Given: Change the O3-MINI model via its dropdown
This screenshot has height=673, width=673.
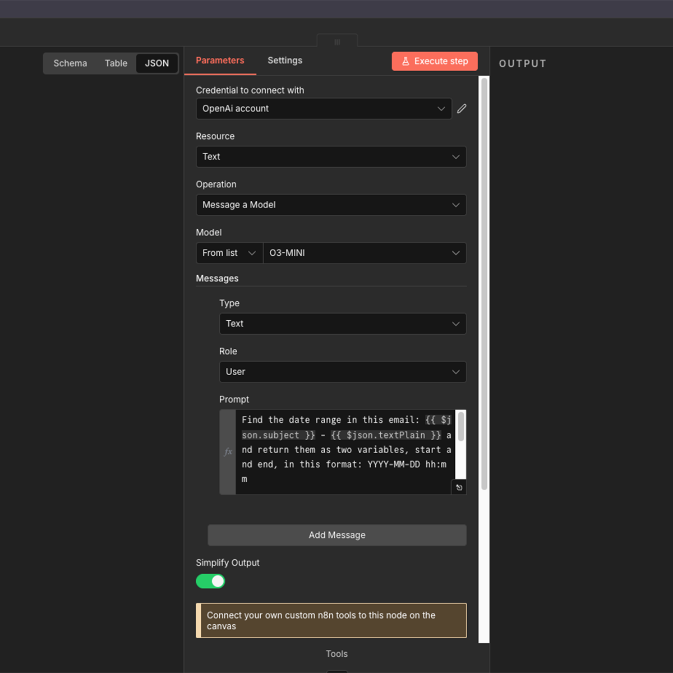Looking at the screenshot, I should coord(365,253).
